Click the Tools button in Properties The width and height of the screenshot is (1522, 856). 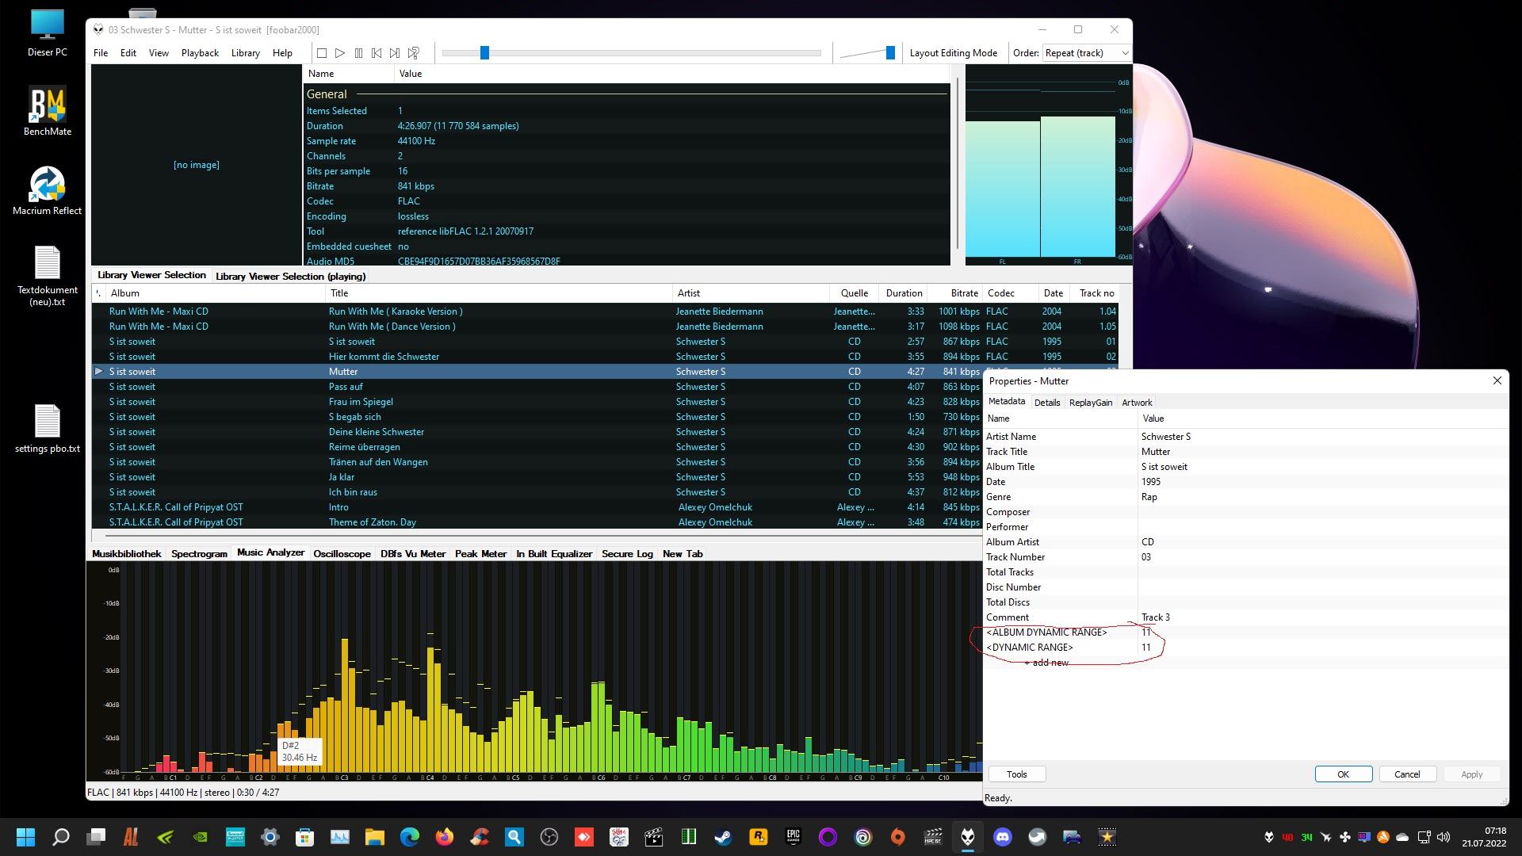pyautogui.click(x=1017, y=774)
